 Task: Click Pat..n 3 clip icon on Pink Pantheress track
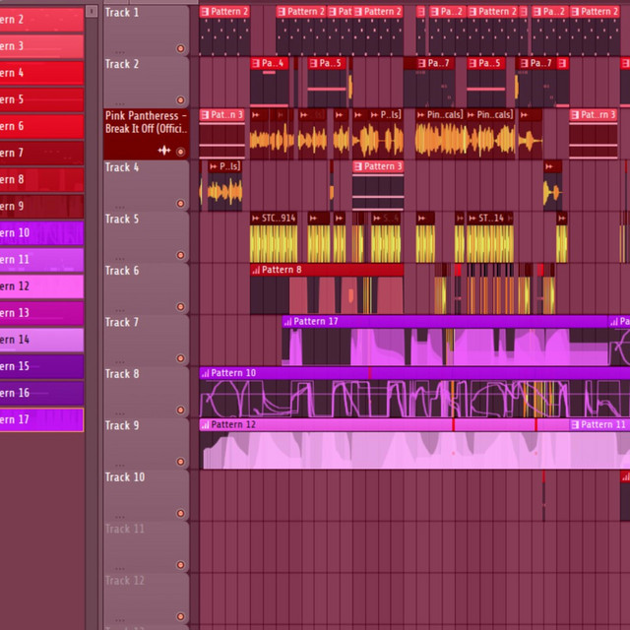[x=205, y=115]
